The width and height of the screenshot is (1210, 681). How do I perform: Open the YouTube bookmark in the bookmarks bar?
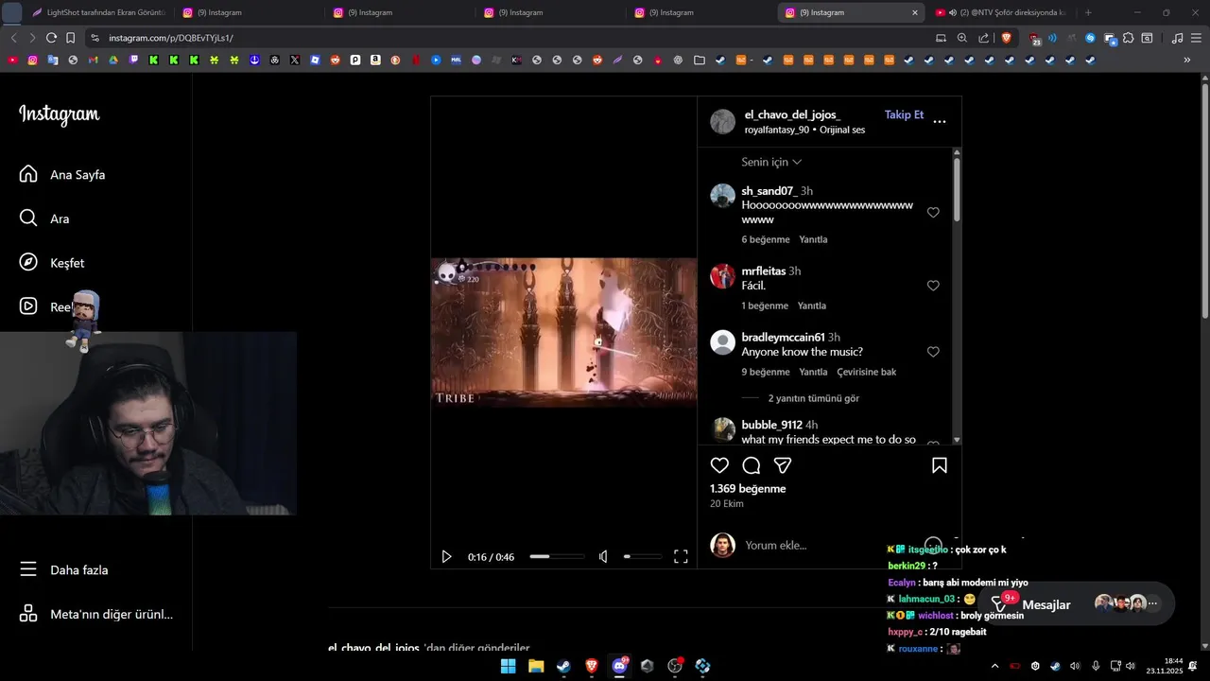(12, 60)
